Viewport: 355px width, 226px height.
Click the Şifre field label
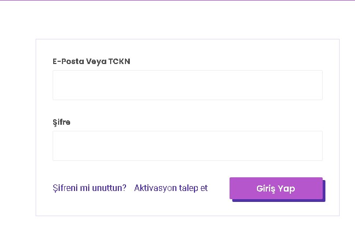click(x=61, y=122)
